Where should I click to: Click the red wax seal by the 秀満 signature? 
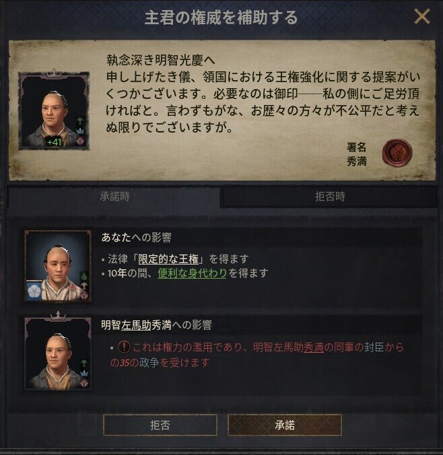(397, 153)
